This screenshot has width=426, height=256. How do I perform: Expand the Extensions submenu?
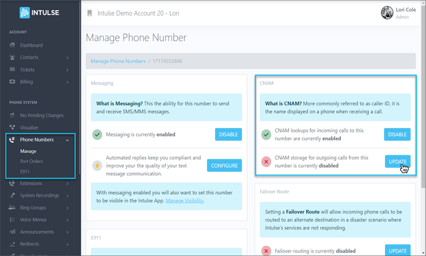coord(67,183)
